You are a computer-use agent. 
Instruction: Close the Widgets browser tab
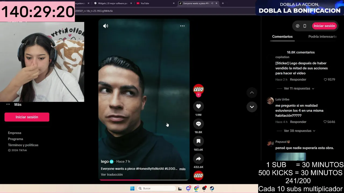[x=131, y=3]
